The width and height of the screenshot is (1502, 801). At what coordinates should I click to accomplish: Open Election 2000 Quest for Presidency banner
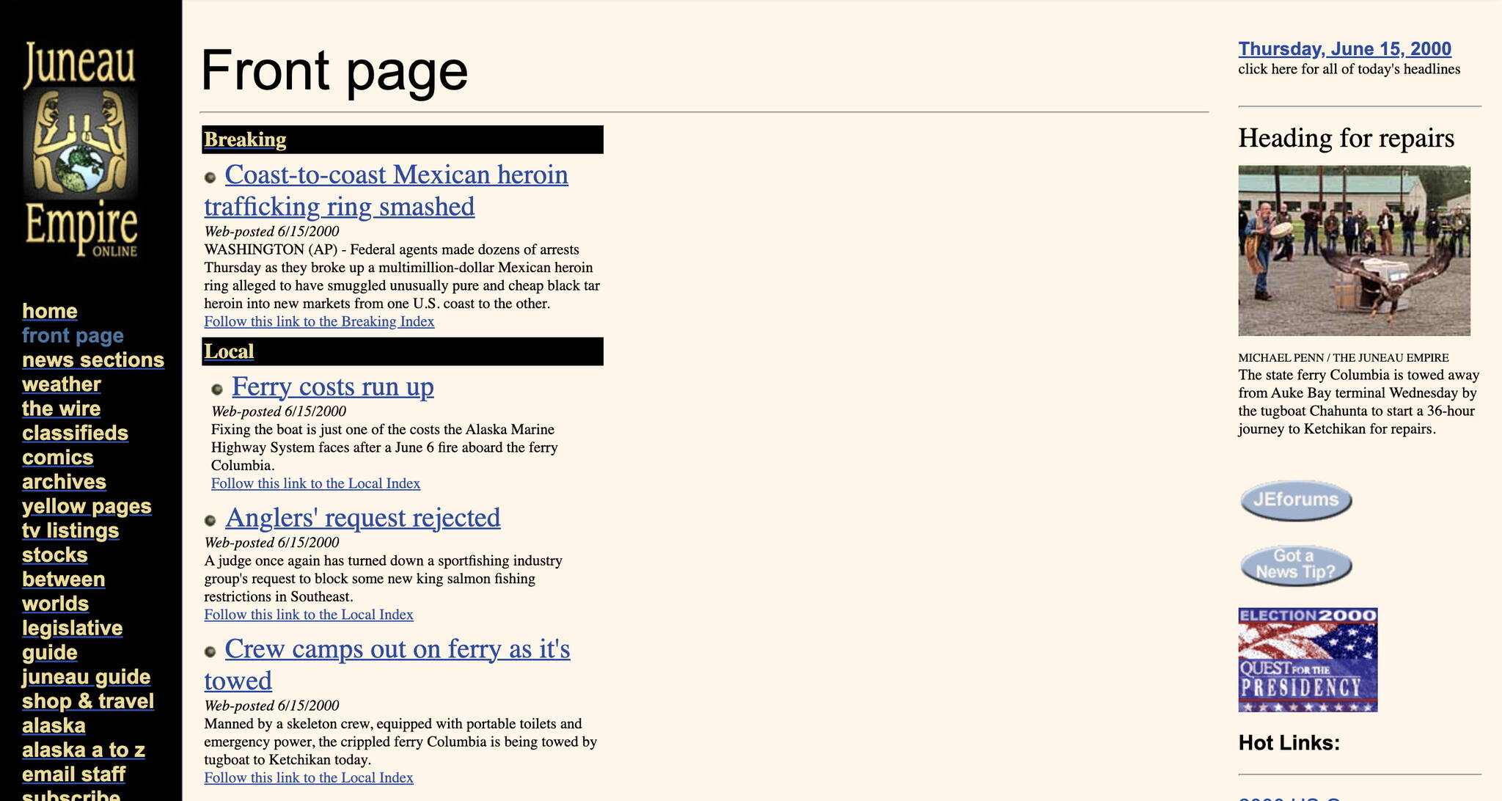(1307, 659)
